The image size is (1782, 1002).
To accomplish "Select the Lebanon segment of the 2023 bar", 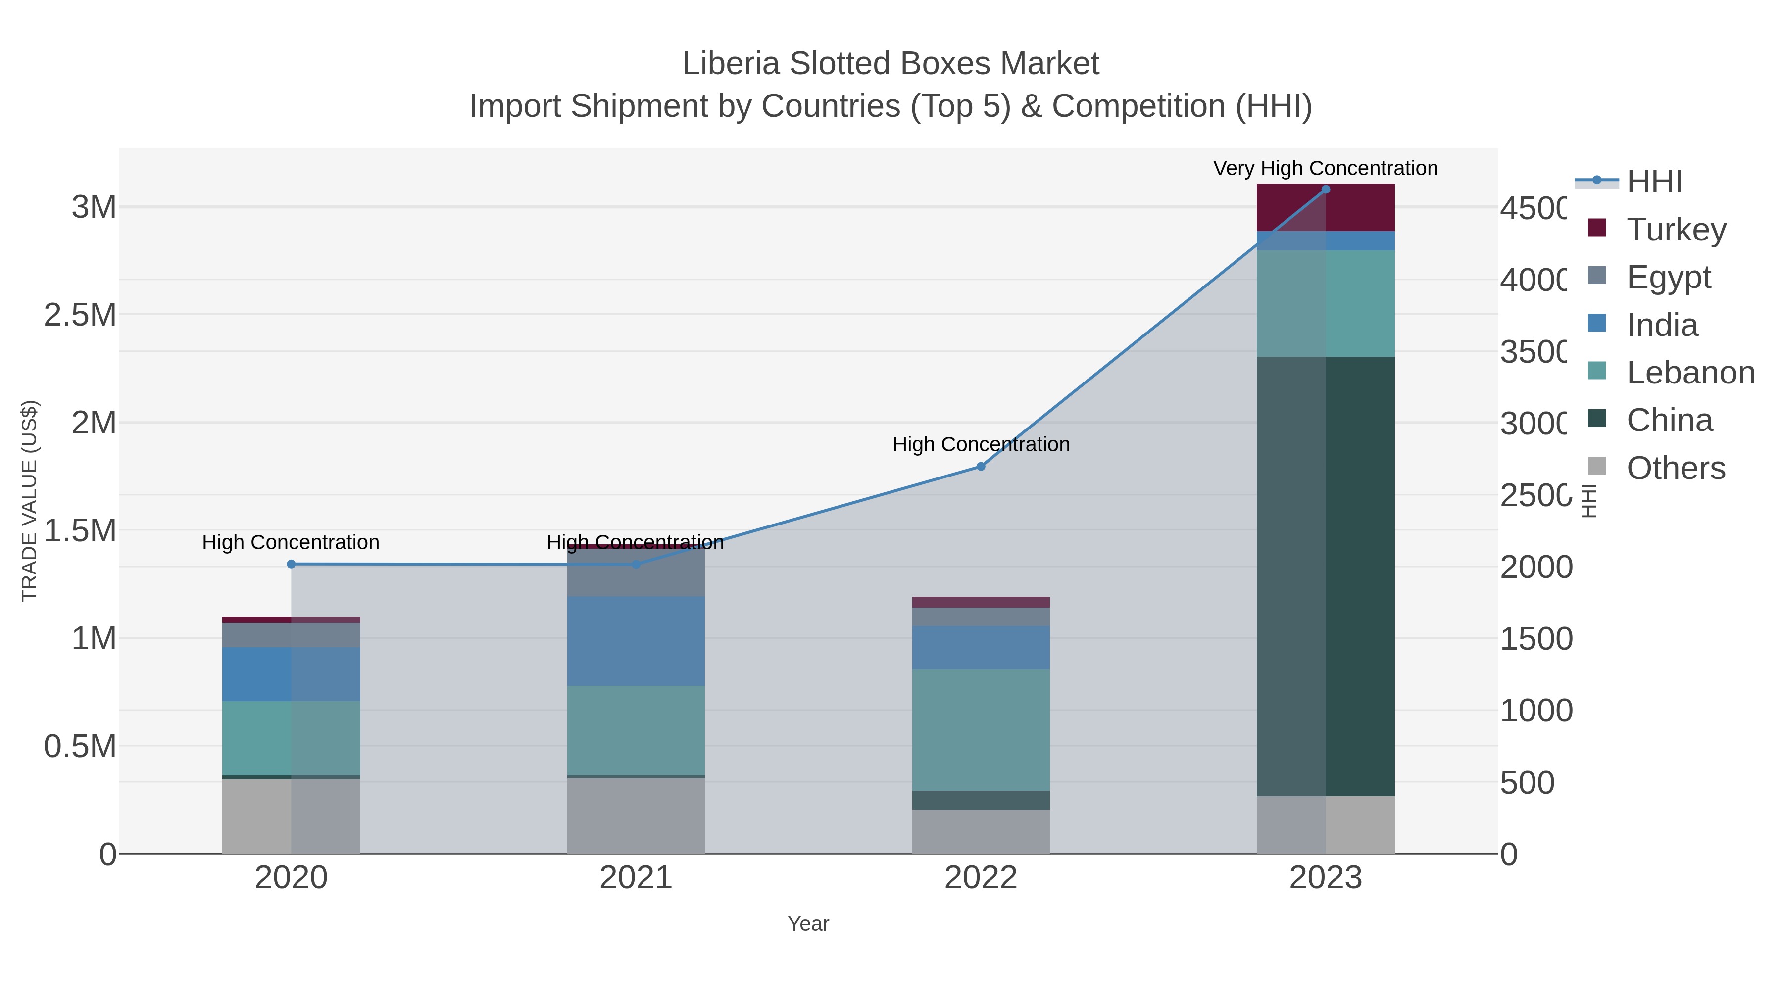I will click(x=1326, y=304).
